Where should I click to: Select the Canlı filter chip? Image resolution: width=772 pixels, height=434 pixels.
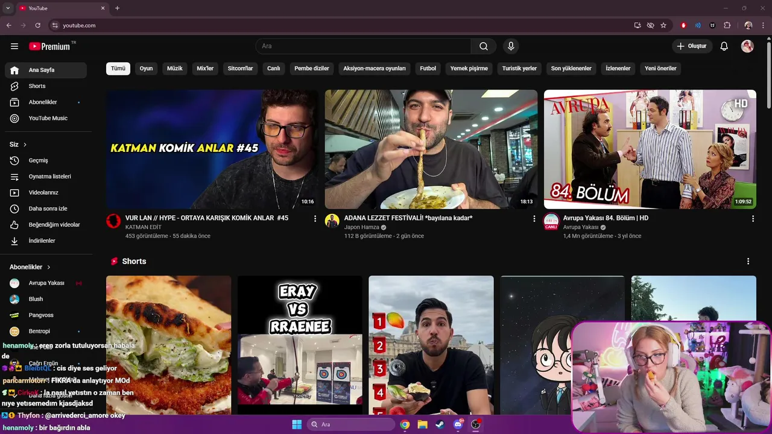coord(274,69)
